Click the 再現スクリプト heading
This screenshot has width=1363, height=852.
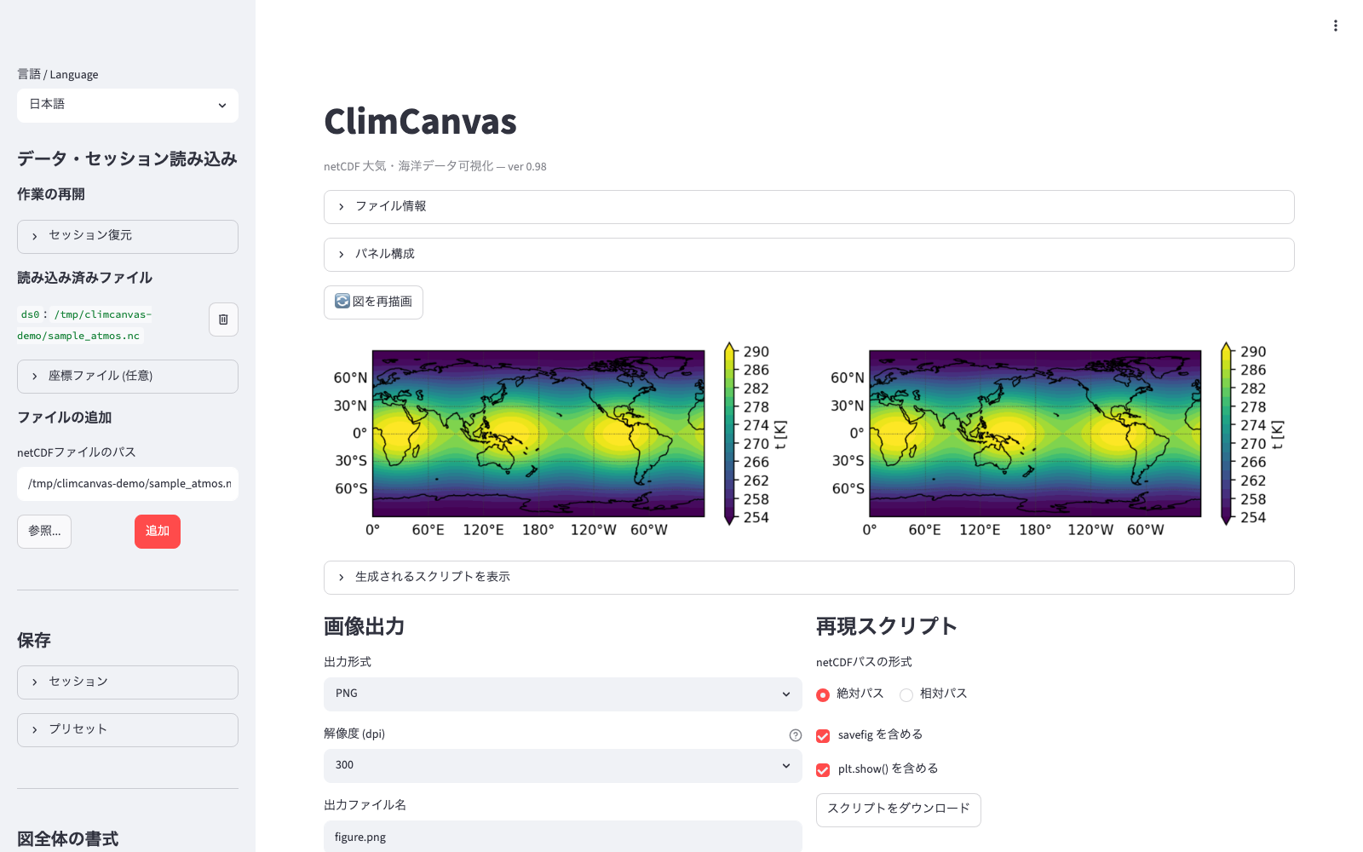click(x=886, y=626)
